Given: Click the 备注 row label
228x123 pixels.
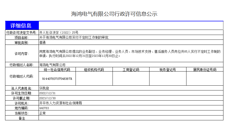Looking at the screenshot, I should 22,118.
